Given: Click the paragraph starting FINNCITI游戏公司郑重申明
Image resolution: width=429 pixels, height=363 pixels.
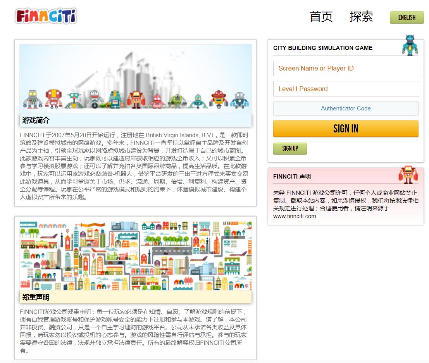Looking at the screenshot, I should 134,331.
